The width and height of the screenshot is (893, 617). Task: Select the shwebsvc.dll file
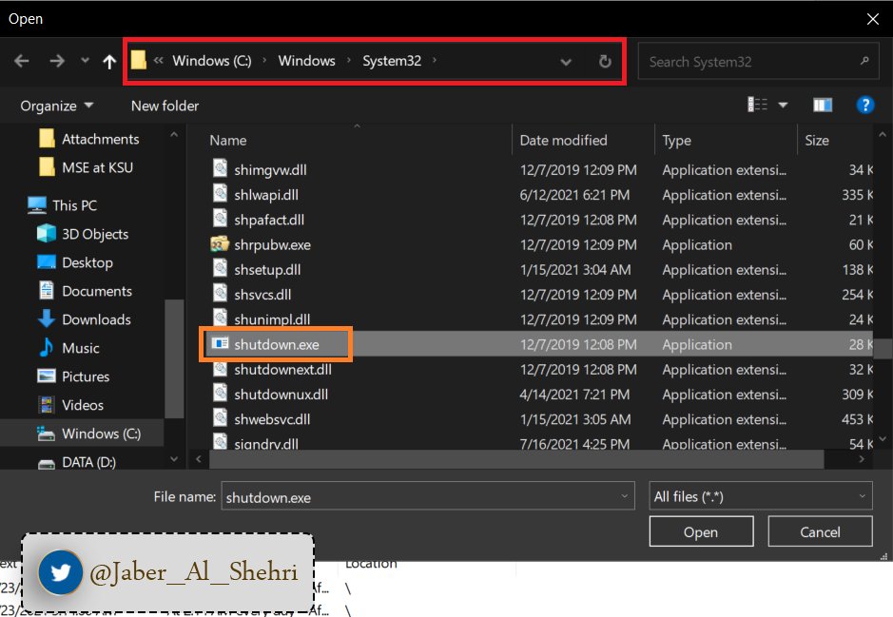pos(272,419)
